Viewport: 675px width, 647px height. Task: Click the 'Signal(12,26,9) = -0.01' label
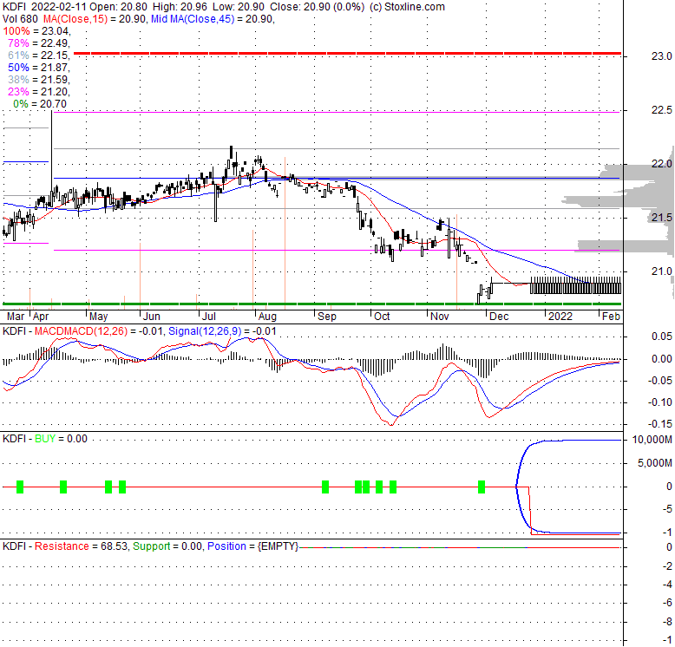pos(222,331)
